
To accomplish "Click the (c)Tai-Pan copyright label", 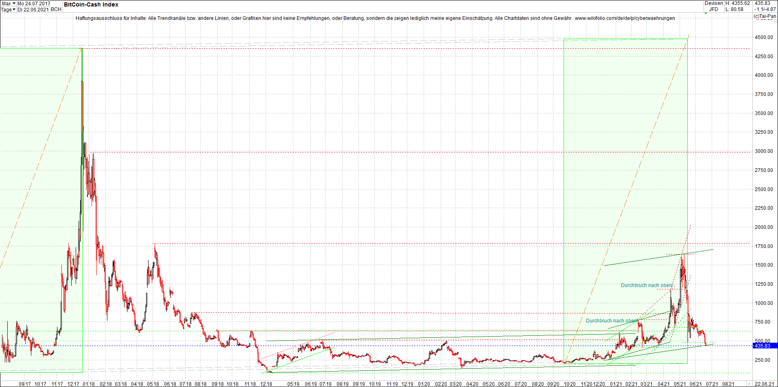I will point(765,16).
